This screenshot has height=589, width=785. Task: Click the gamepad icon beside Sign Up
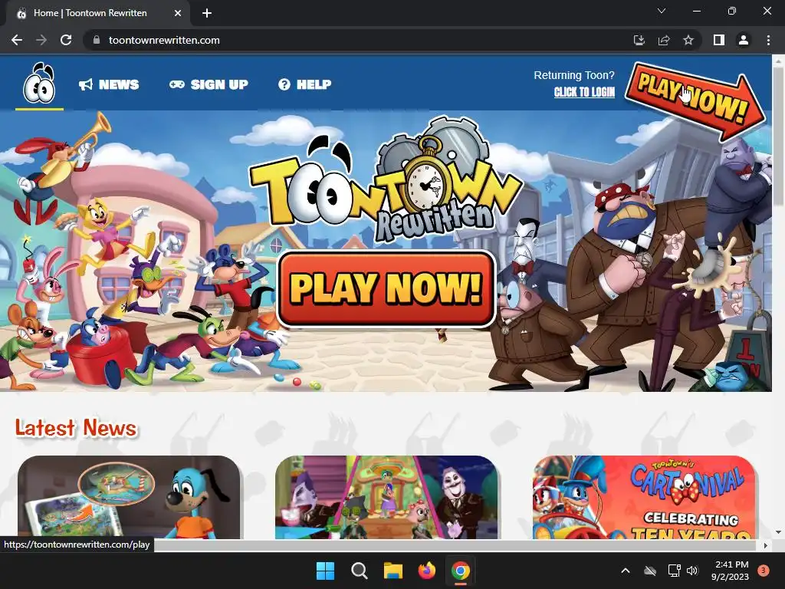click(x=177, y=84)
